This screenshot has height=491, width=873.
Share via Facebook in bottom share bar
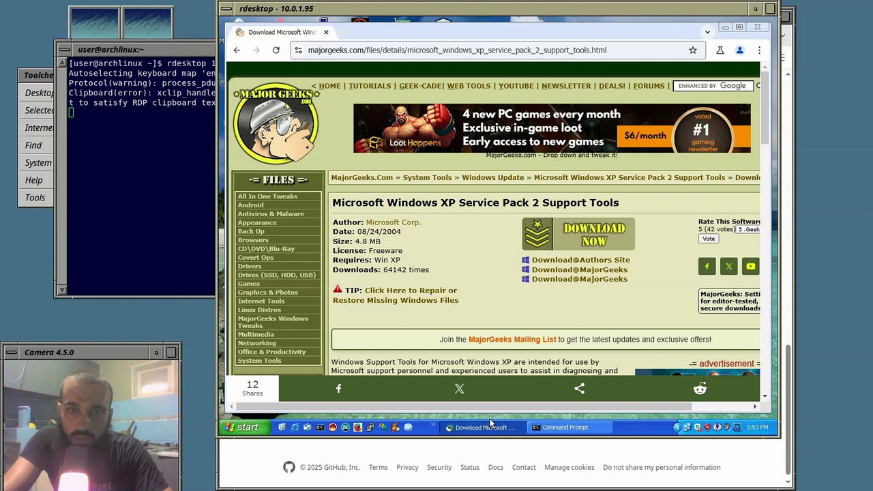click(339, 389)
